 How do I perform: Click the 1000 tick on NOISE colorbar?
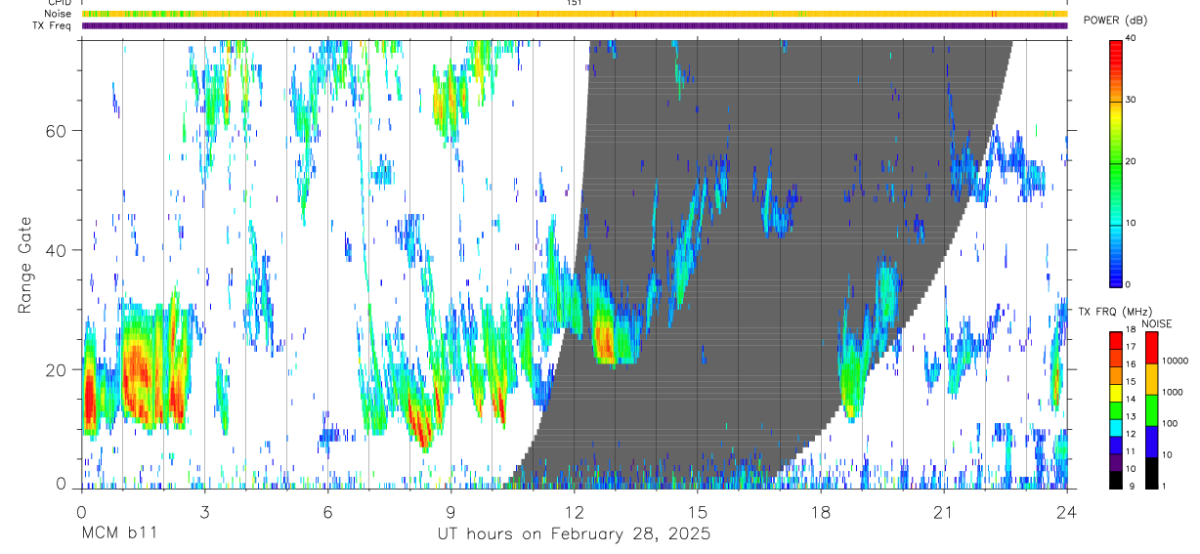(1174, 391)
